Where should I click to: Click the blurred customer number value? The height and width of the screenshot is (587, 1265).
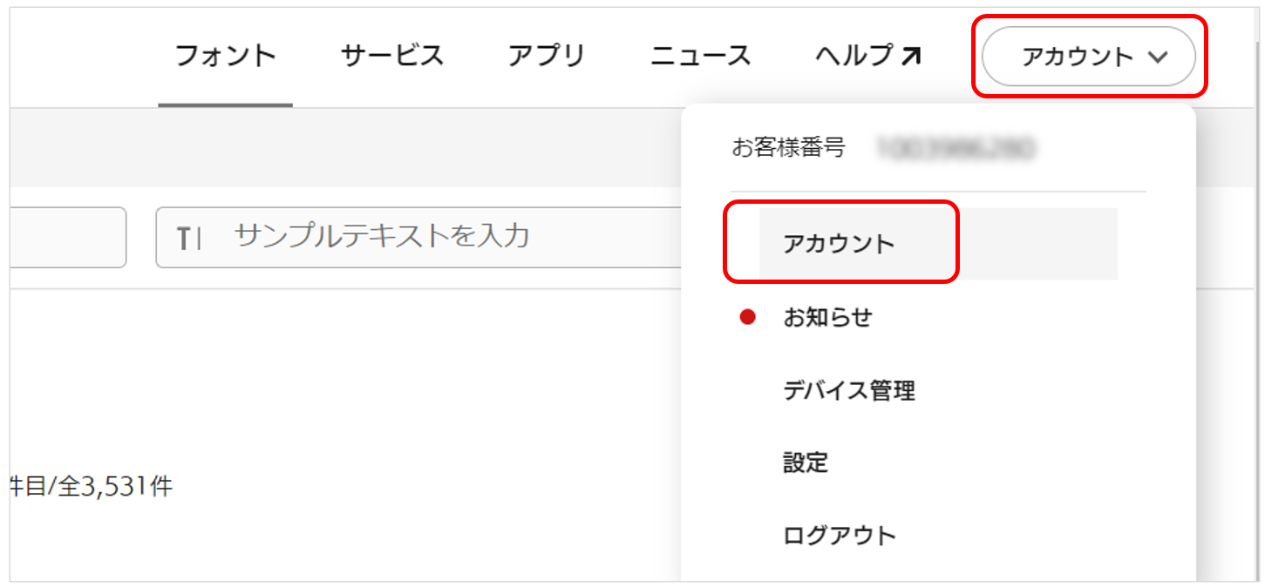955,149
